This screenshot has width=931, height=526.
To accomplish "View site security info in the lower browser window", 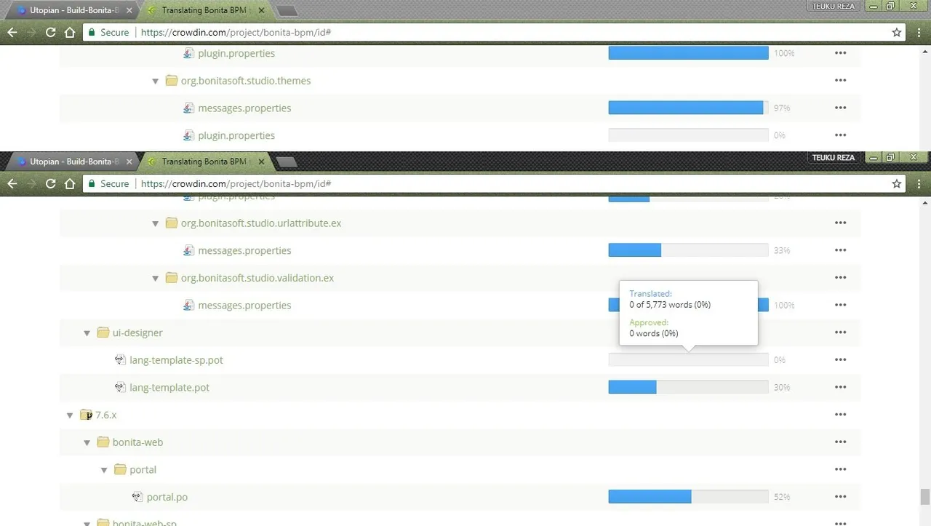I will coord(108,184).
